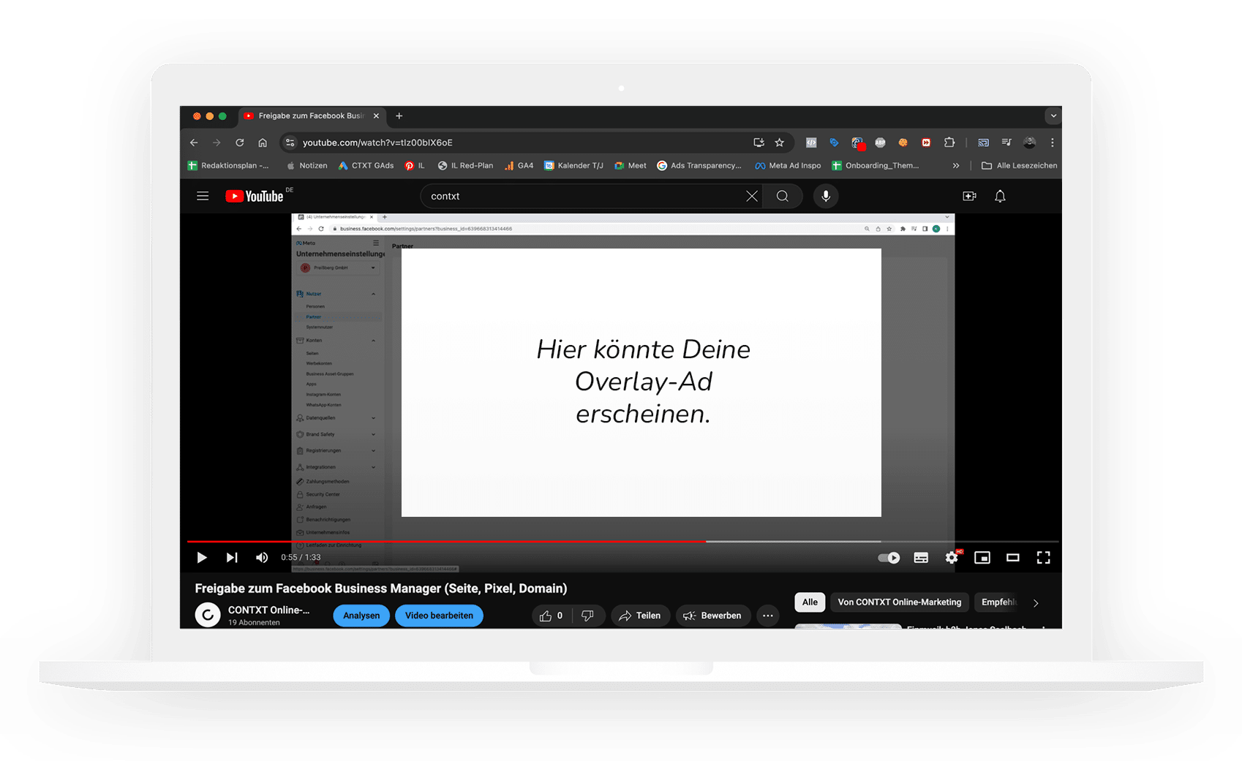Close the Freigabe zum Facebook tab

(x=376, y=115)
